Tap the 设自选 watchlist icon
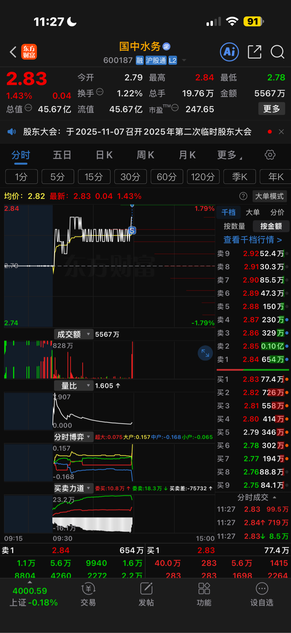The image size is (291, 633). pyautogui.click(x=262, y=594)
